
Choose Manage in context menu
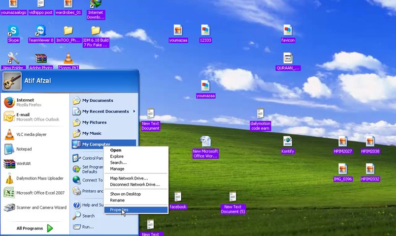pyautogui.click(x=136, y=169)
